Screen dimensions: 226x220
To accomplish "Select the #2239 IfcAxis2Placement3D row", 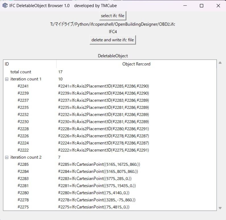I will click(103, 93).
